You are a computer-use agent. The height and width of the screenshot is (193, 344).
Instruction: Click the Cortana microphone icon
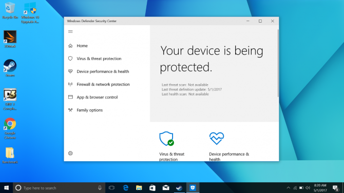(100, 188)
